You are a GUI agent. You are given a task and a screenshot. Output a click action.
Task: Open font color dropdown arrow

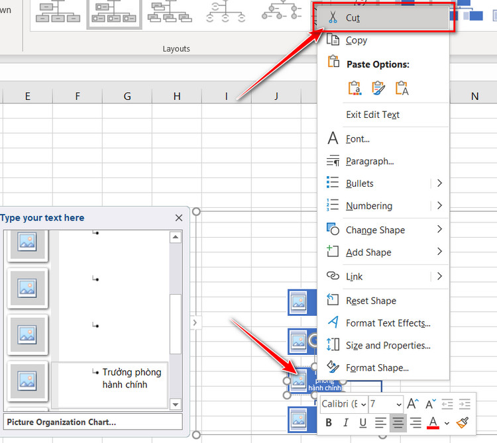point(447,423)
